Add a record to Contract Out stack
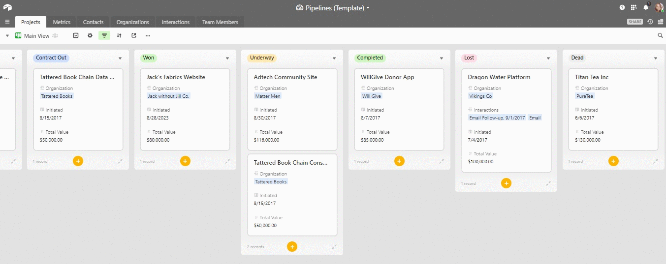666x264 pixels. coord(78,161)
